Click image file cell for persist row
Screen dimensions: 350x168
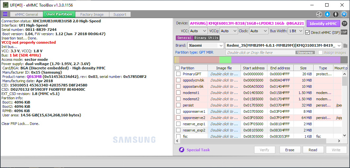pos(224,105)
